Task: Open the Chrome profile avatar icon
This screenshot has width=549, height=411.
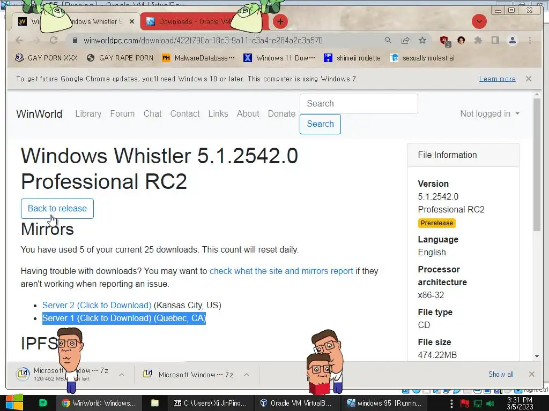Action: pos(513,40)
